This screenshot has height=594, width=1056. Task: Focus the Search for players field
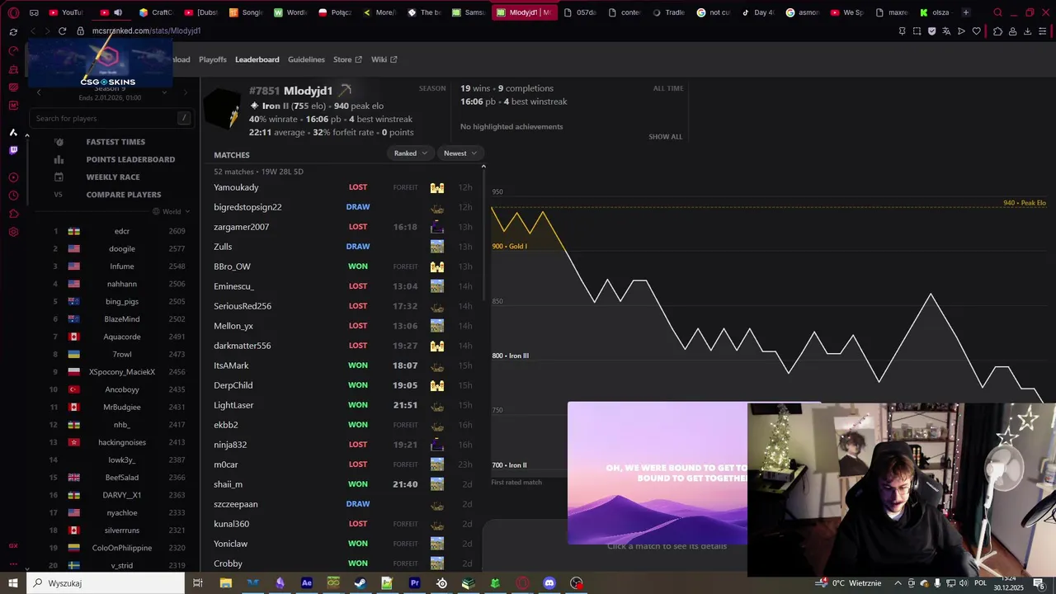tap(114, 118)
